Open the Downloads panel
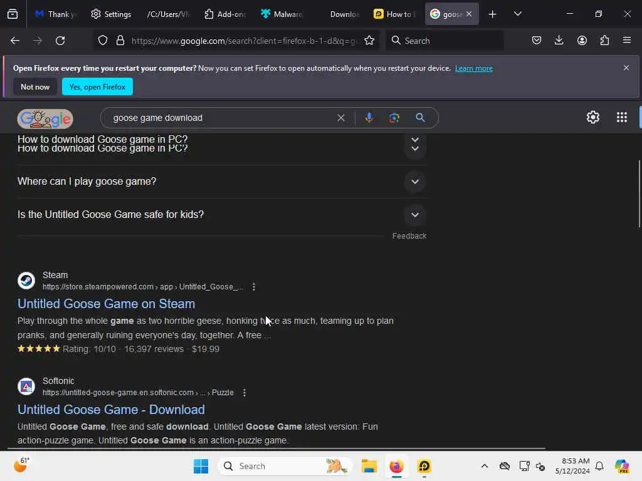 (559, 41)
